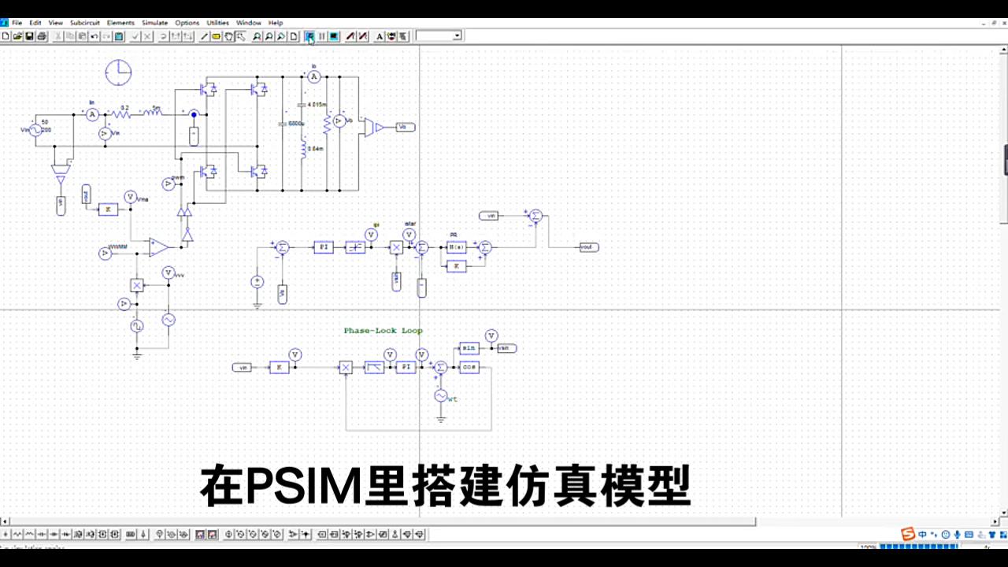Print the schematic

click(x=42, y=36)
